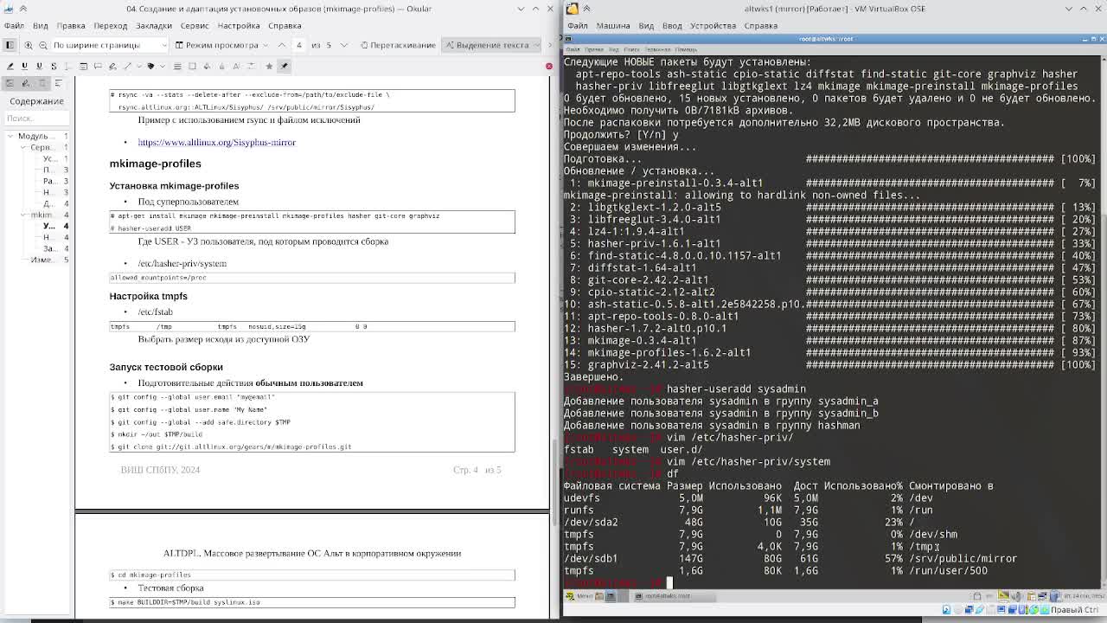Open Okular 'Справка' menu
Viewport: 1107px width, 623px height.
(285, 26)
